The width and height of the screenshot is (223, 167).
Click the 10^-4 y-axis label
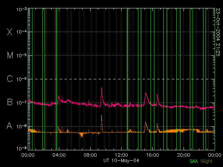22,32
